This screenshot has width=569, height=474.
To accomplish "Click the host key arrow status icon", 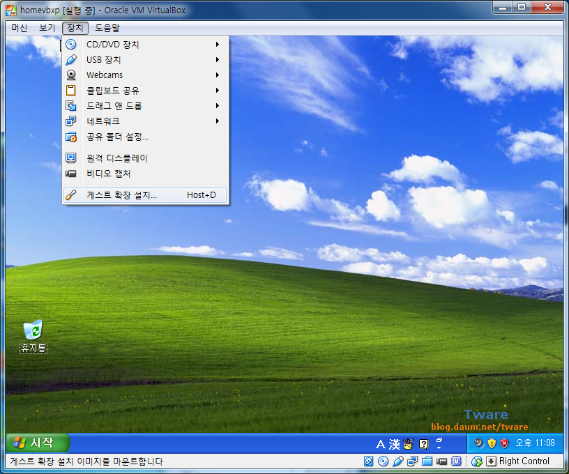I will coord(491,461).
